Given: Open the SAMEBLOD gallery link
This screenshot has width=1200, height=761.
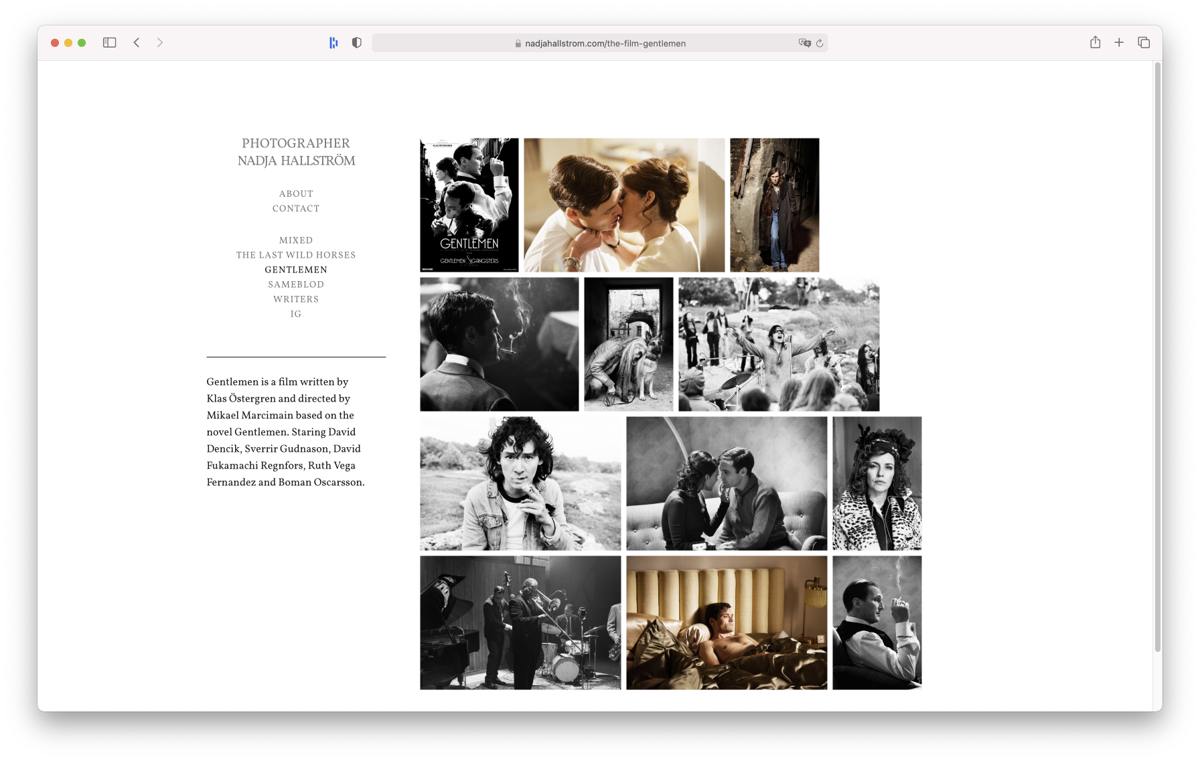Looking at the screenshot, I should (296, 285).
